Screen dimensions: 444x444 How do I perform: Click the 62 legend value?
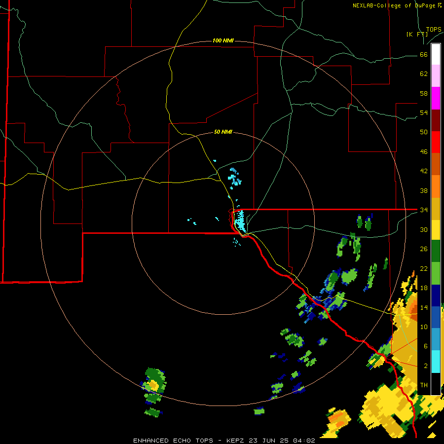[x=424, y=74]
